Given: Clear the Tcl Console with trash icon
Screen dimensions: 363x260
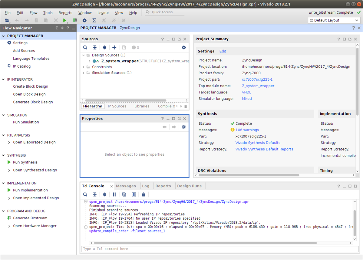Looking at the screenshot, I should click(144, 194).
